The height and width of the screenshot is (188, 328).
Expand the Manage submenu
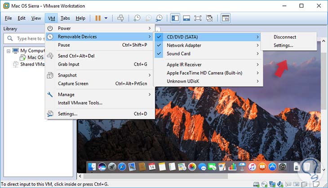[x=100, y=94]
